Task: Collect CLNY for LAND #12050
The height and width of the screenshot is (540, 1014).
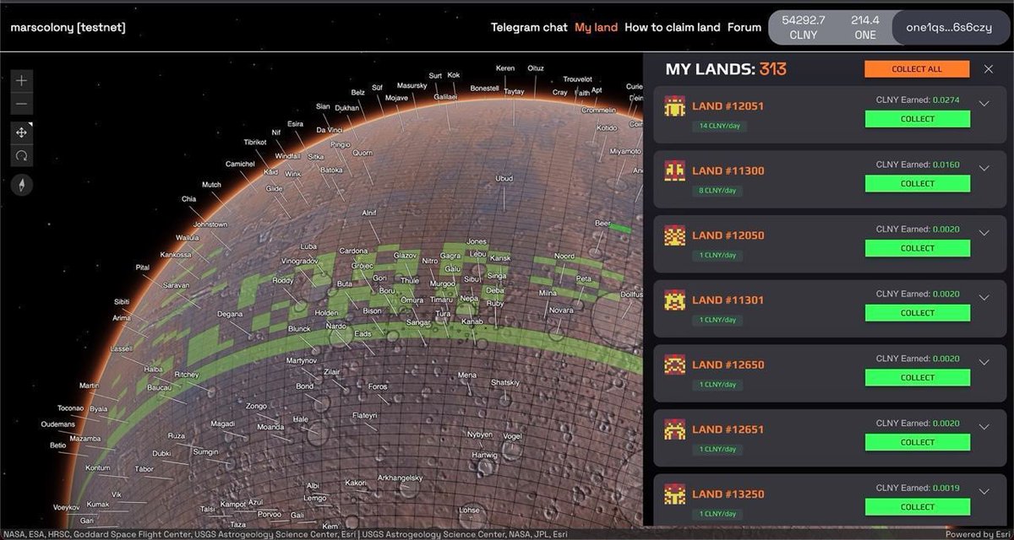Action: pyautogui.click(x=918, y=248)
